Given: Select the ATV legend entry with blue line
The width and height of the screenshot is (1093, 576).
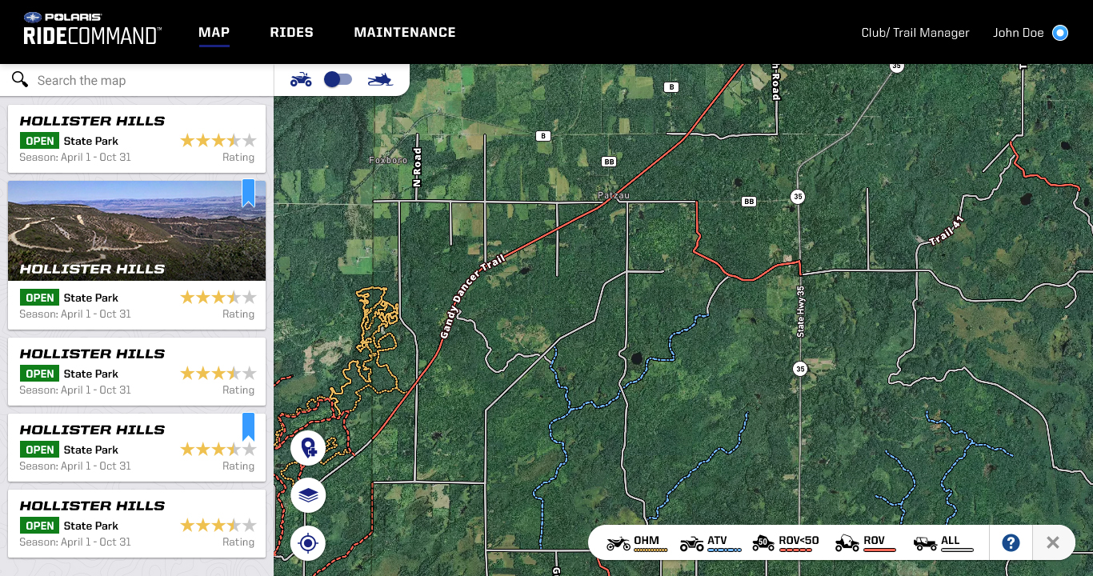Looking at the screenshot, I should [x=711, y=543].
